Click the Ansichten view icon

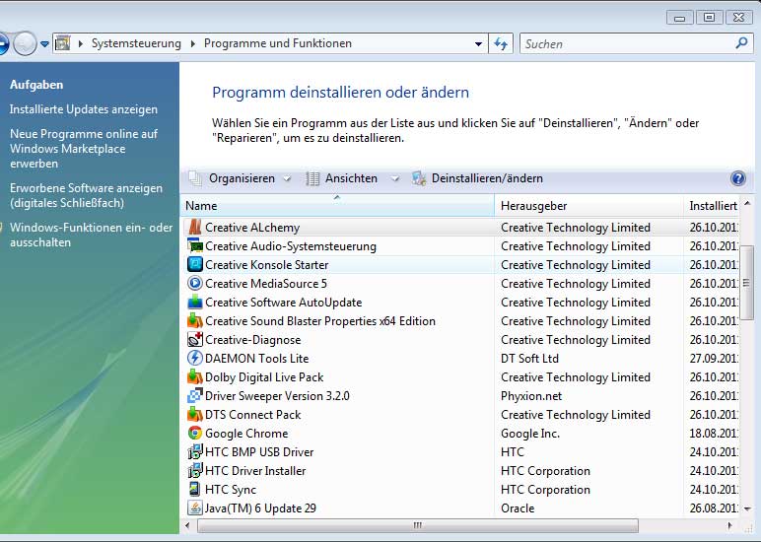pos(312,178)
